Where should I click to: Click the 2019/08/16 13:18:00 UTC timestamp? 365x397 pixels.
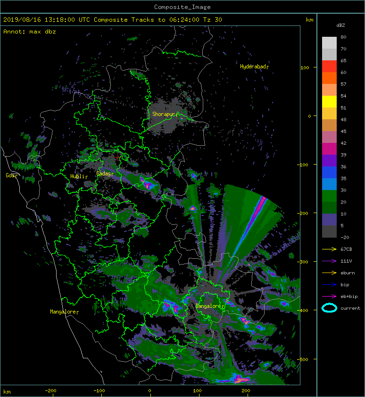pyautogui.click(x=47, y=20)
